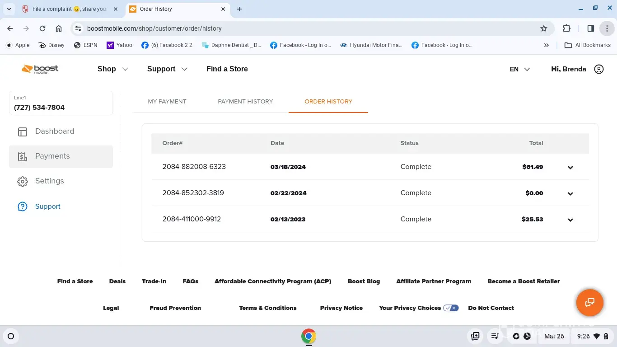Click the Fraud Prevention footer link
Screen dimensions: 617x347
coord(175,308)
